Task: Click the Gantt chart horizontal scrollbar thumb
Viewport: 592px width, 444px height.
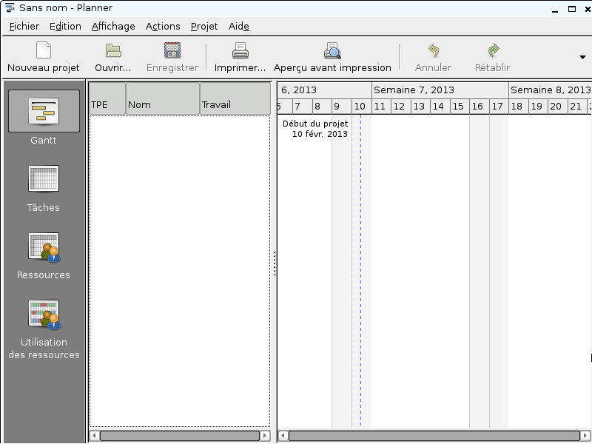Action: [434, 436]
